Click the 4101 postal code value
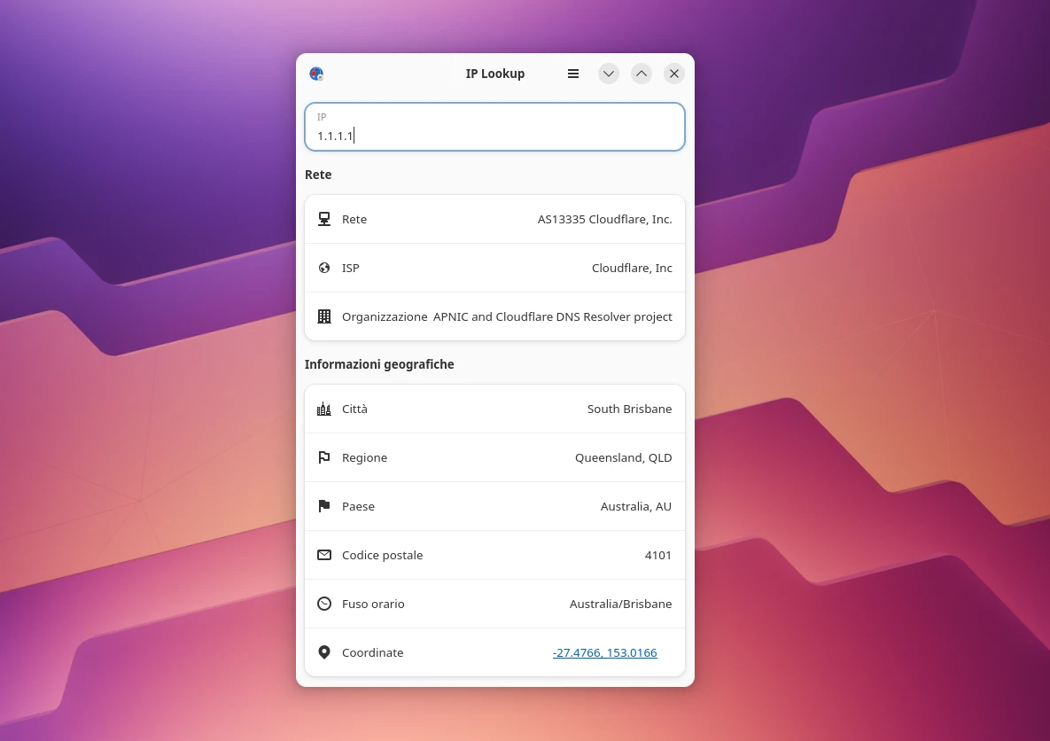1050x741 pixels. click(x=657, y=555)
